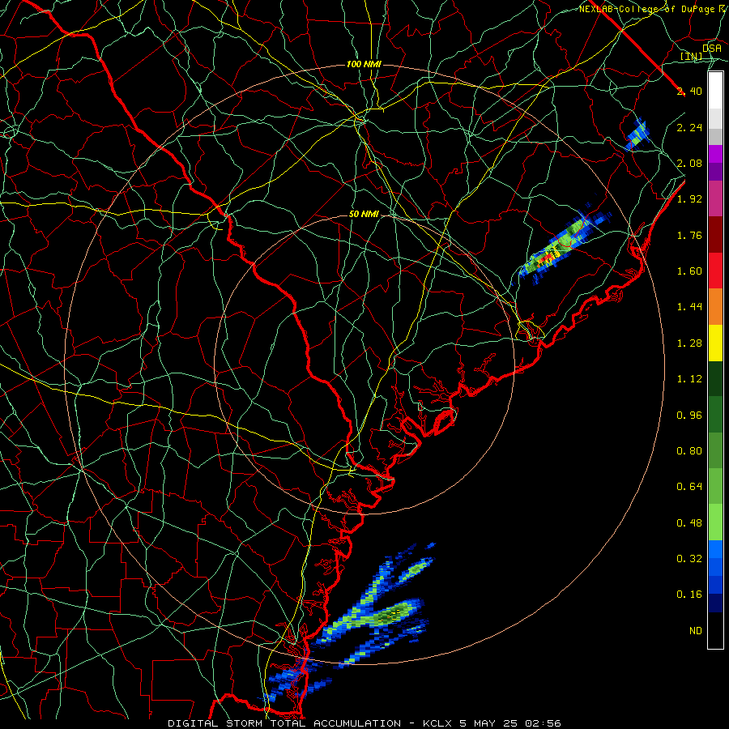Click the 2.24 legend value

click(689, 127)
